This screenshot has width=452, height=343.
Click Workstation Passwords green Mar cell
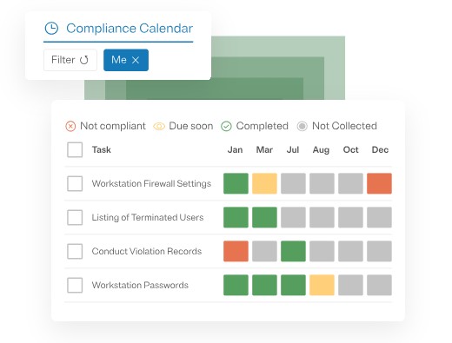264,285
